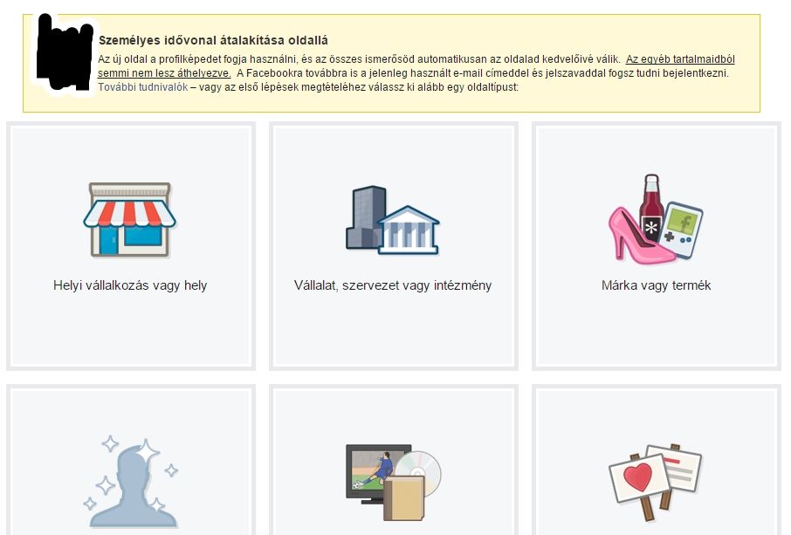Click the blacked-out profile picture thumbnail
The height and width of the screenshot is (535, 791).
63,54
